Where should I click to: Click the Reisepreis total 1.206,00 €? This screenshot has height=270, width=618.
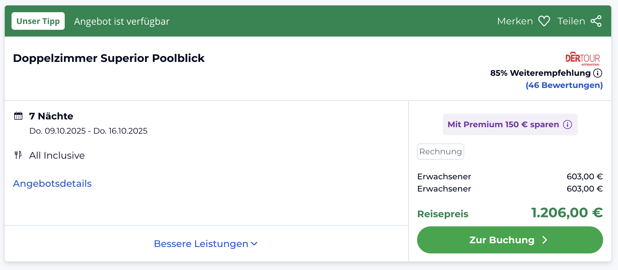coord(567,213)
